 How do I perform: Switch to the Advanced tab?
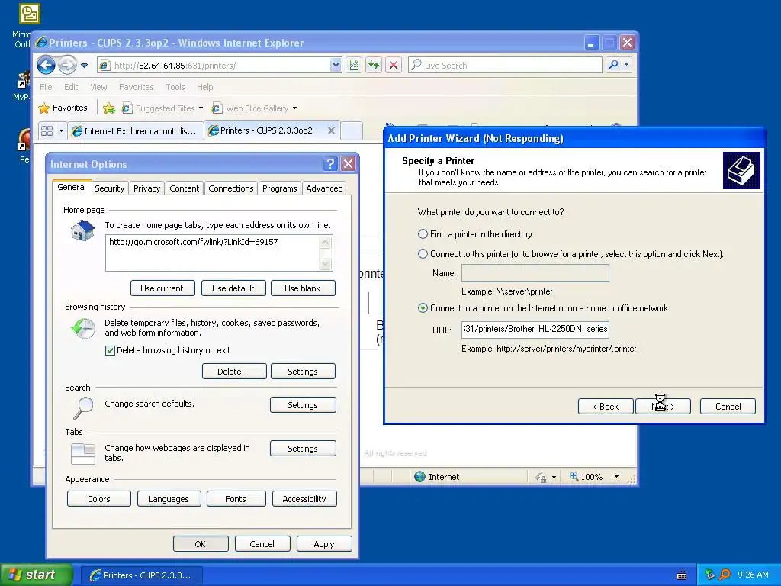324,188
